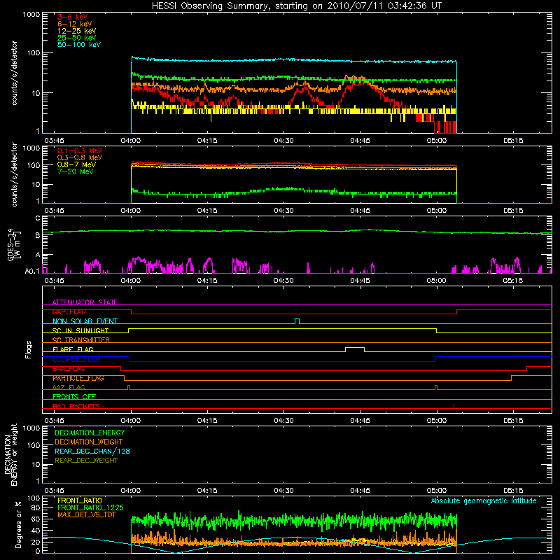
Task: Click the 0.8-7 MeV legend entry
Action: tap(77, 164)
